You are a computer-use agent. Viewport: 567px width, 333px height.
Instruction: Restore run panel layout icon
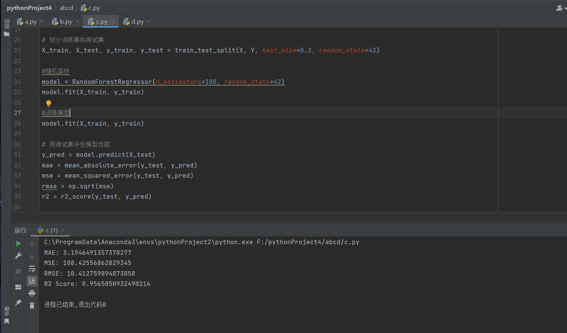(18, 287)
